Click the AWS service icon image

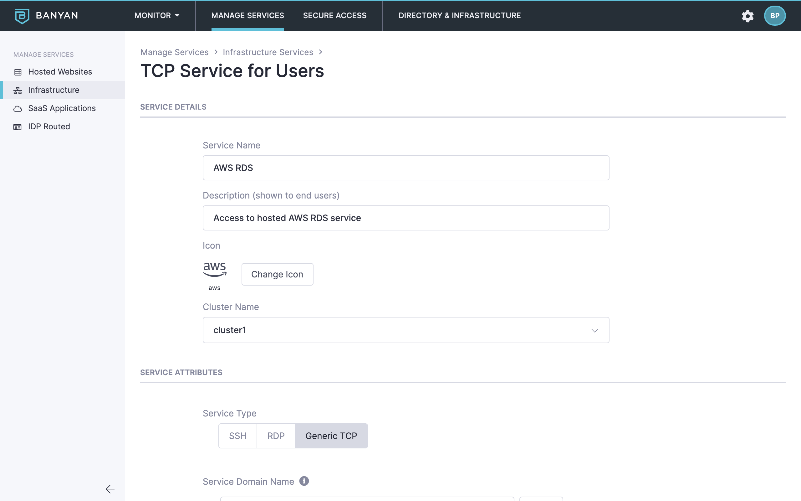214,270
